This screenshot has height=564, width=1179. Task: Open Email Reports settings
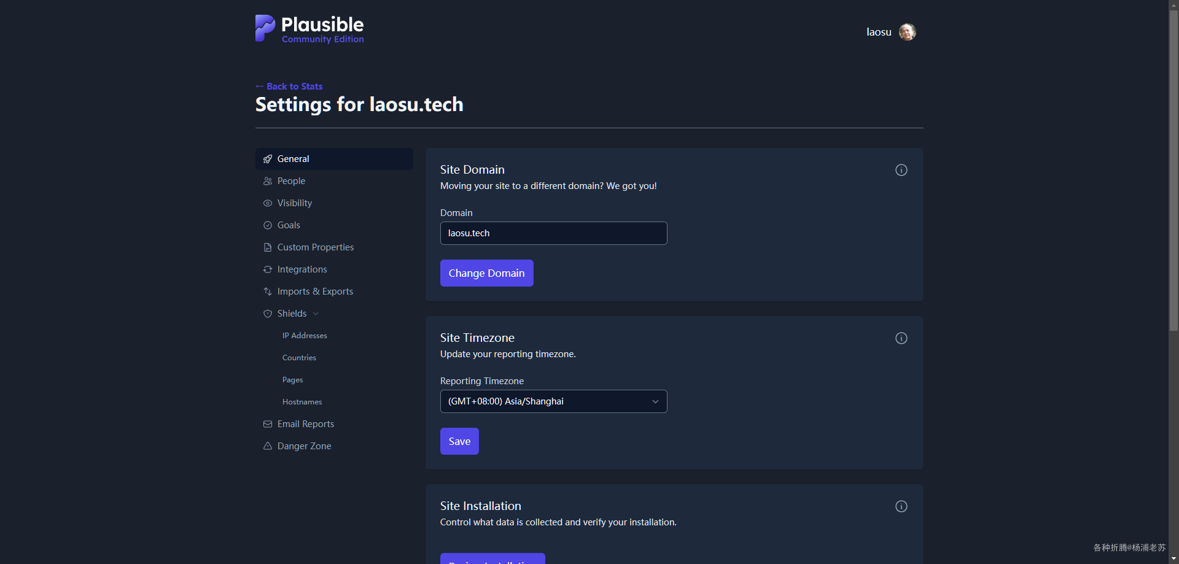334,424
